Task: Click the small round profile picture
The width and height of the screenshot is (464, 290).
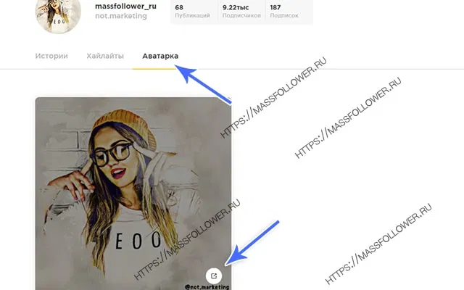Action: coord(58,13)
